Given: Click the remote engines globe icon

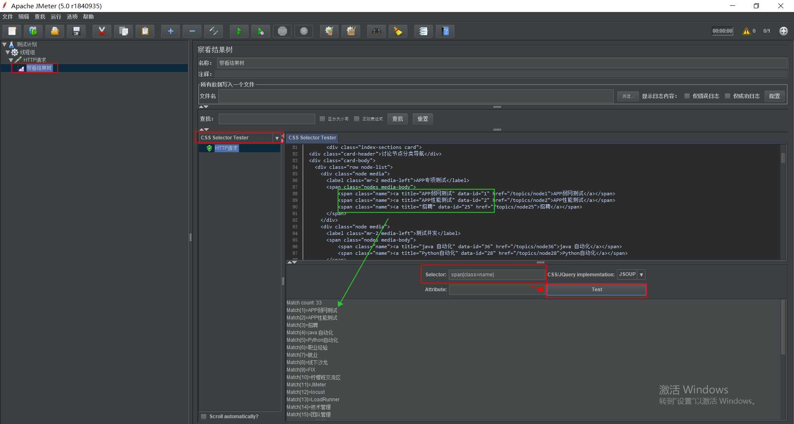Looking at the screenshot, I should 783,31.
